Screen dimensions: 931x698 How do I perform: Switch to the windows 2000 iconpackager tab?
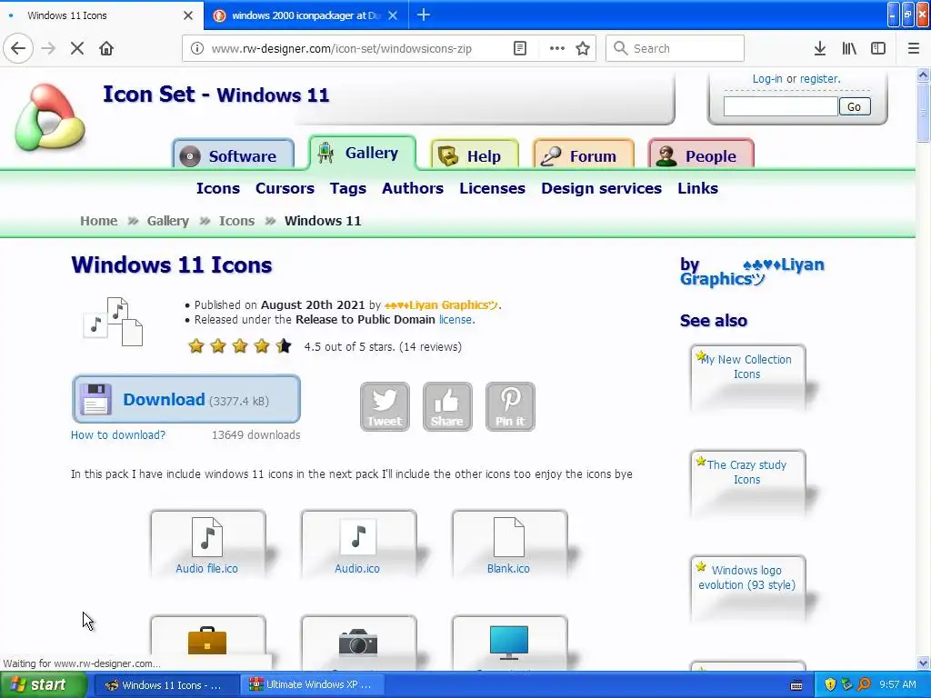(x=305, y=15)
